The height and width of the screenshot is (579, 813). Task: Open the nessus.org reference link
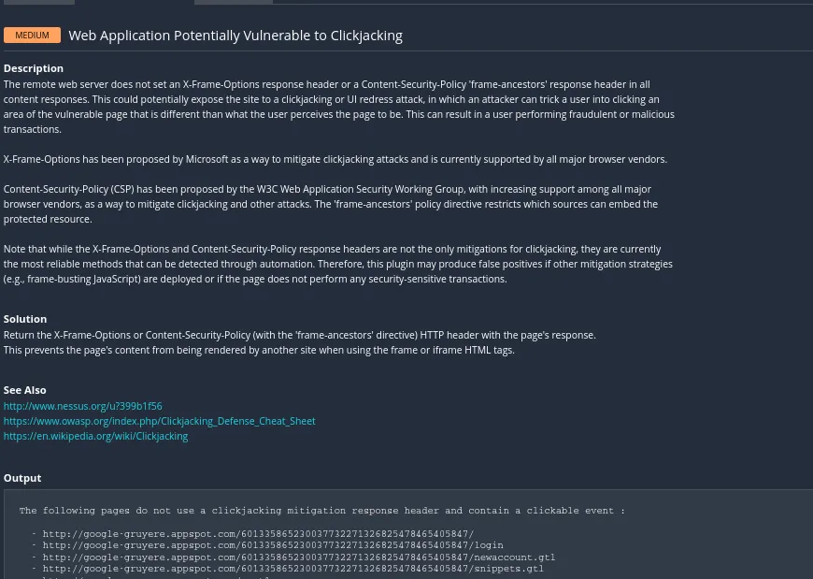coord(82,406)
